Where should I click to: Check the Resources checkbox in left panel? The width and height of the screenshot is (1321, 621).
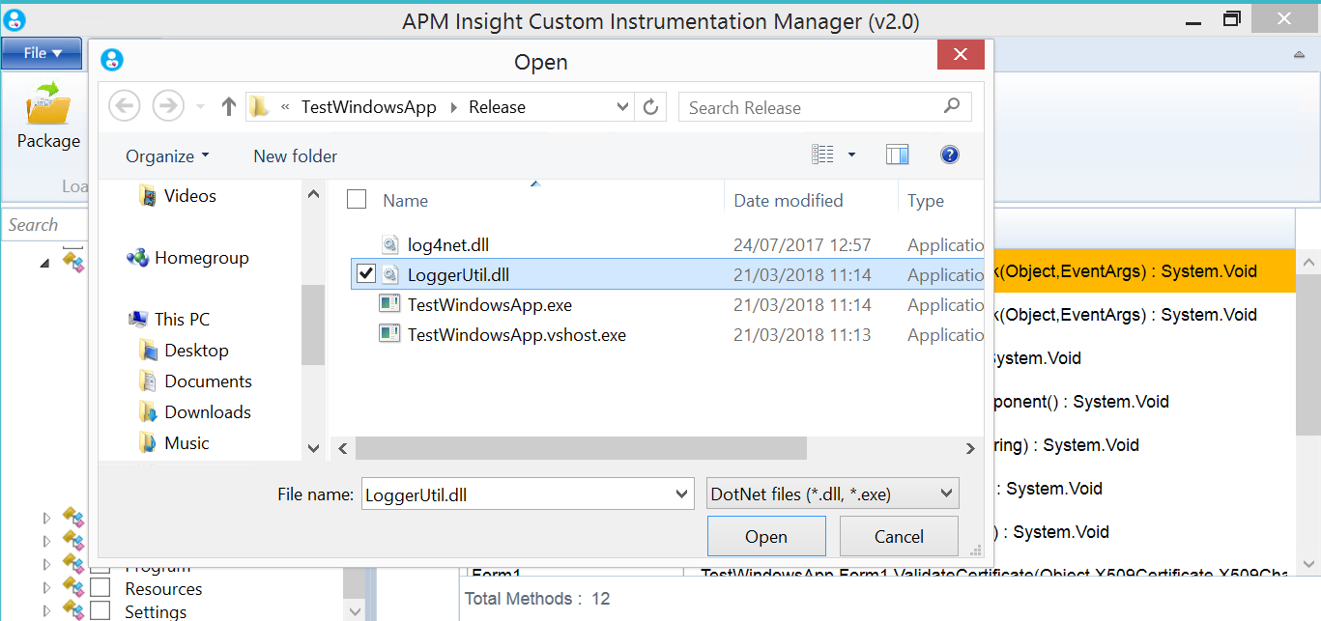coord(101,588)
